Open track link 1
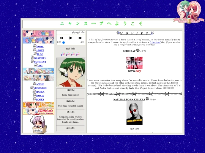Image resolution: width=205 pixels, height=153 pixels. pyautogui.click(x=61, y=55)
